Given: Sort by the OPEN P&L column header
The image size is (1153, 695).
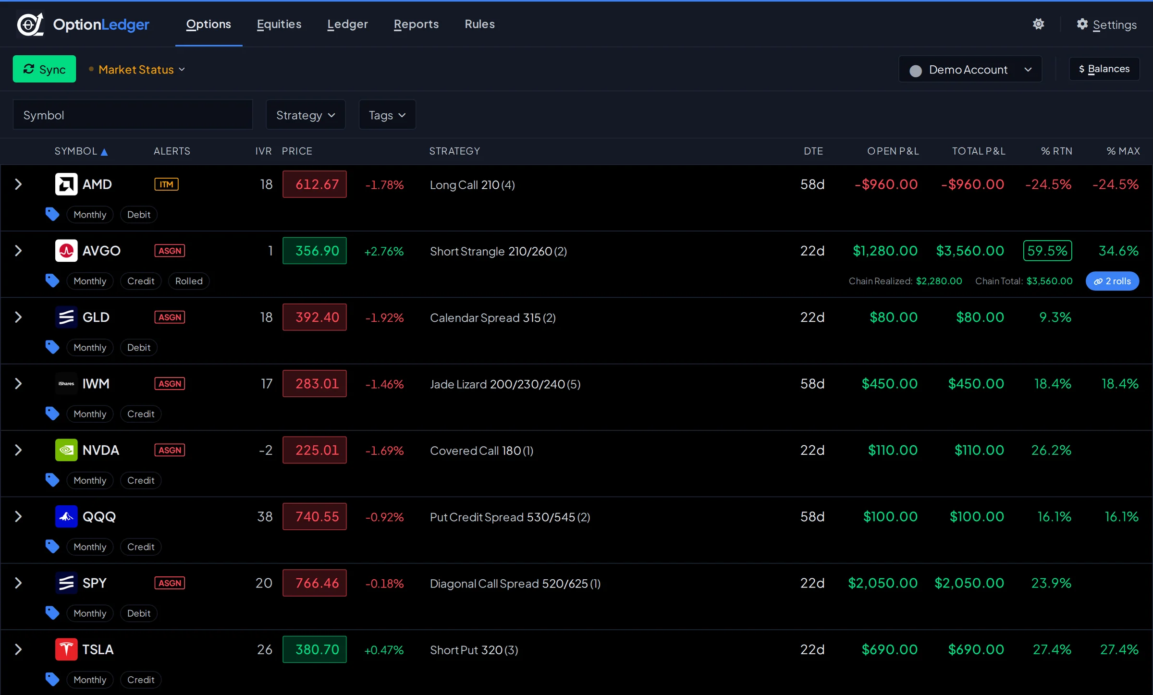Looking at the screenshot, I should click(x=893, y=151).
